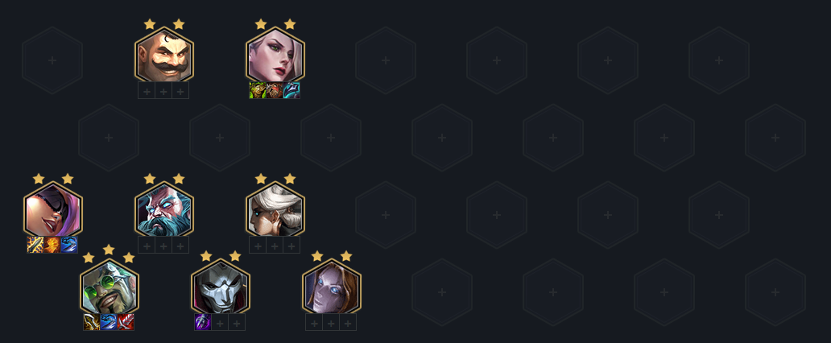Select the Orianna champion portrait
Viewport: 831px width, 343px height.
click(332, 288)
